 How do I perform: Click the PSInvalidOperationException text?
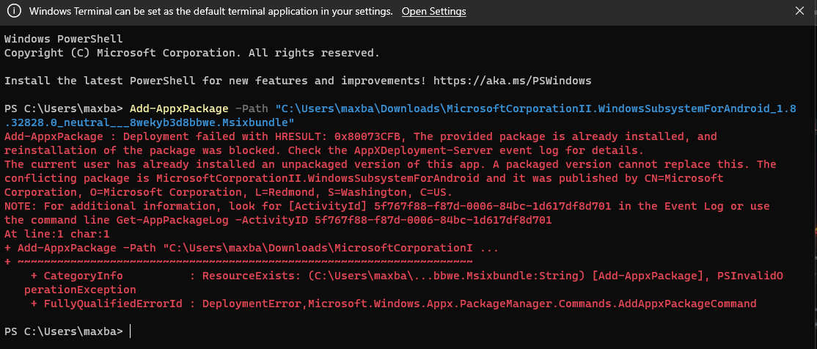(403, 282)
